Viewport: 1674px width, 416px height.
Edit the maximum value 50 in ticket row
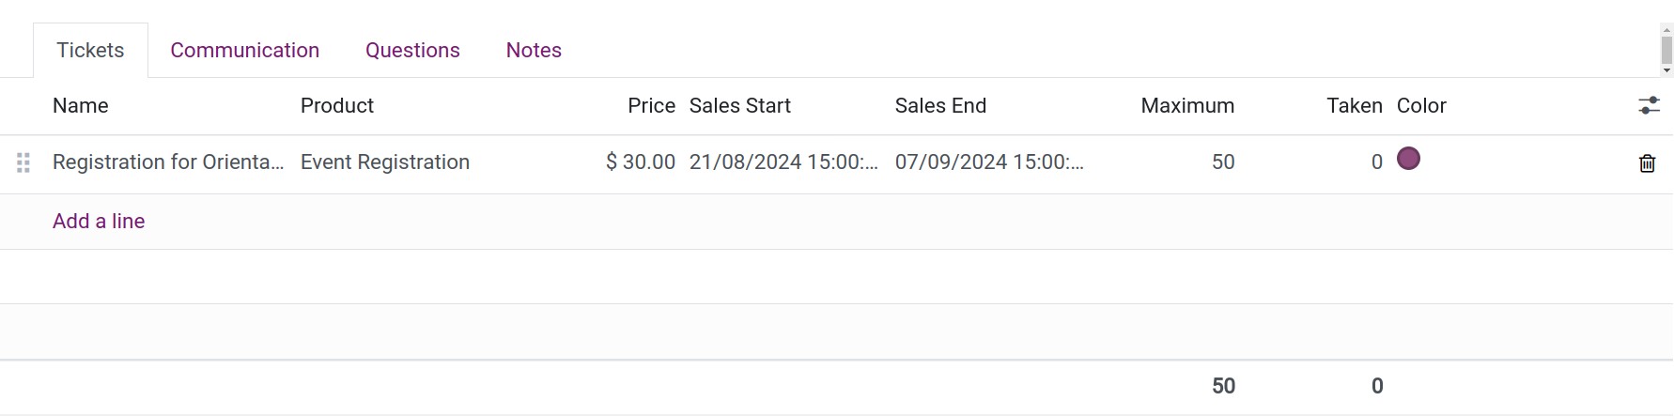[x=1223, y=162]
